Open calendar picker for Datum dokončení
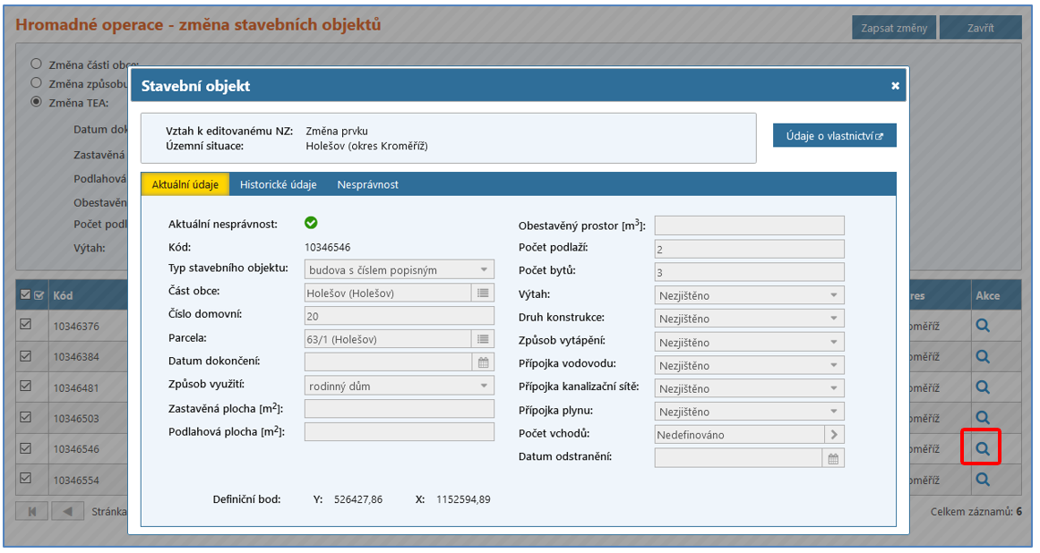The image size is (1040, 553). (x=484, y=362)
